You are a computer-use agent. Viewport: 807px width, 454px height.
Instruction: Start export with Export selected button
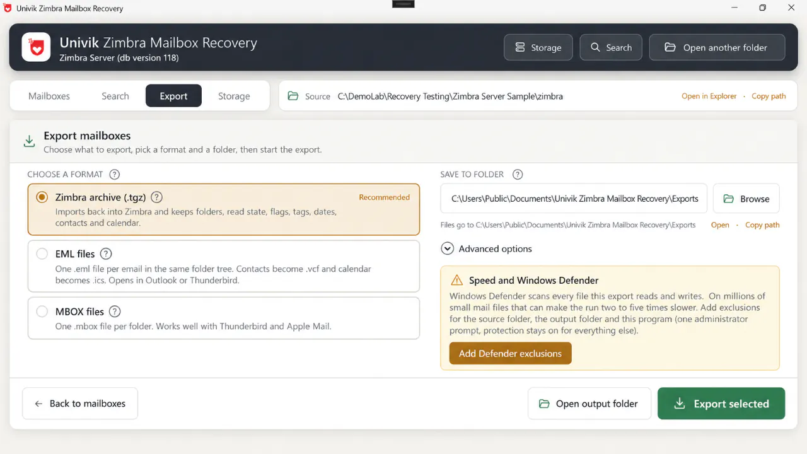pos(721,404)
